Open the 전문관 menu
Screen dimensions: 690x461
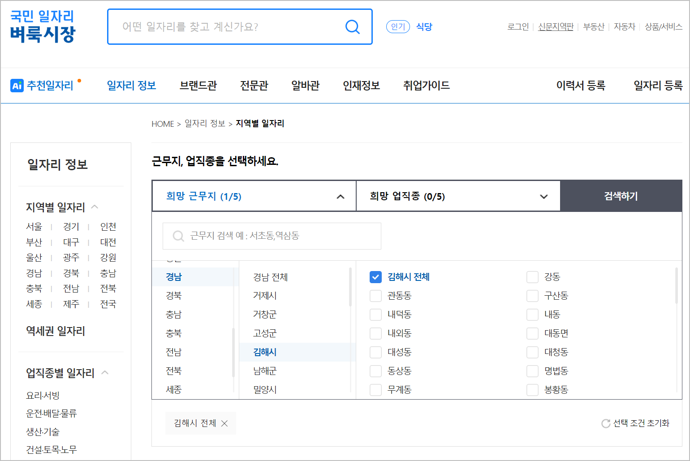coord(254,86)
